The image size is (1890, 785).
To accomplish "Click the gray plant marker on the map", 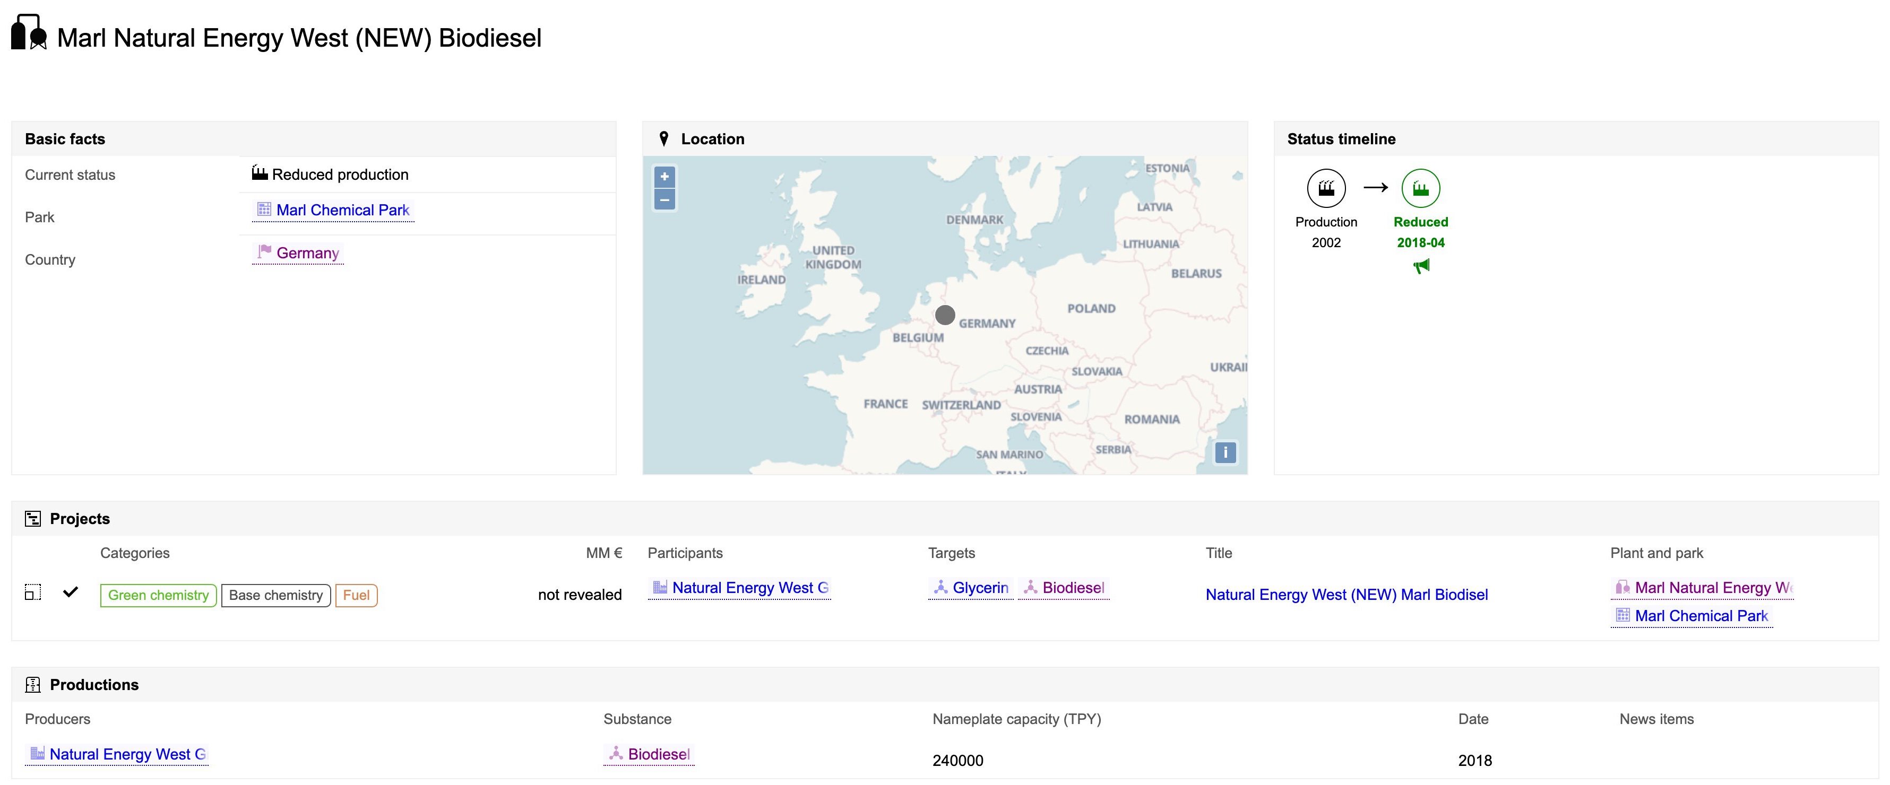I will 945,315.
